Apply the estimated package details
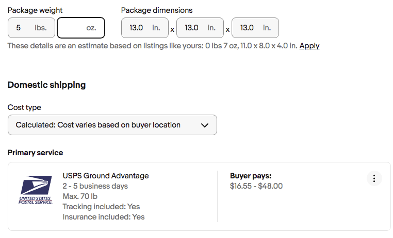 309,46
